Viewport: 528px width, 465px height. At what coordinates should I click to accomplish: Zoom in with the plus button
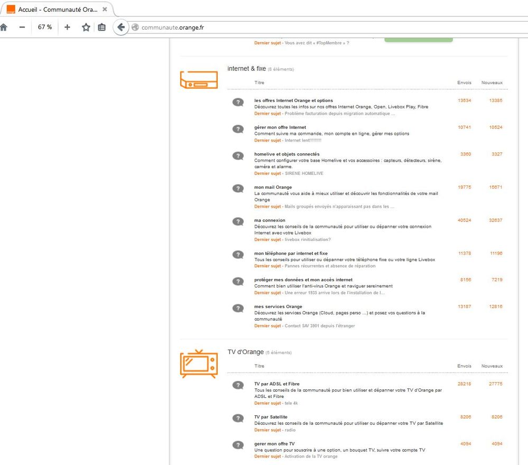coord(67,27)
